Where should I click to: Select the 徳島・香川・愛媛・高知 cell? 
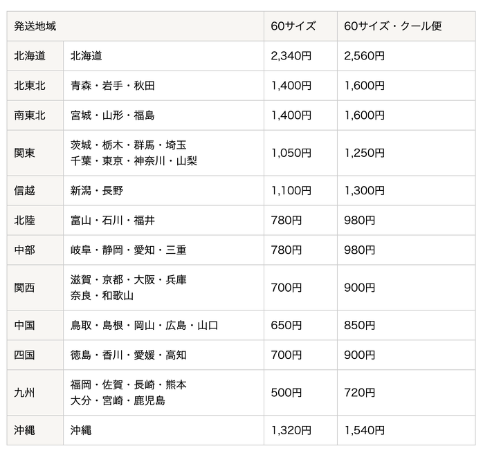coord(163,355)
